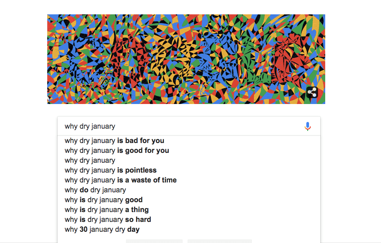Viewport: 381px width, 243px height.
Task: Click the share icon on the doodle
Action: click(312, 92)
